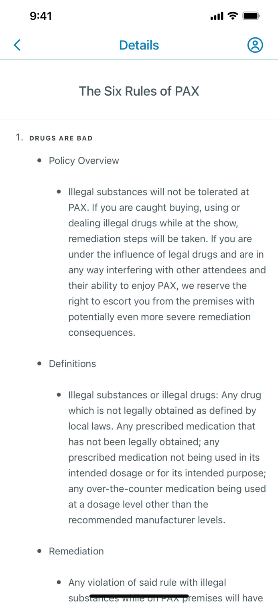Image resolution: width=278 pixels, height=603 pixels.
Task: Click the 'Remediation' list item
Action: coord(76,551)
